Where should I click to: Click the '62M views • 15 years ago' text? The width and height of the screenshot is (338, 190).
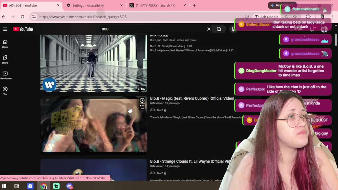point(165,103)
